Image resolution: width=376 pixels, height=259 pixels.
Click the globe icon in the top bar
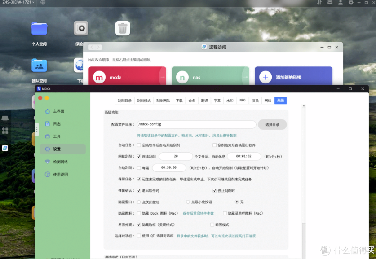[43, 2]
